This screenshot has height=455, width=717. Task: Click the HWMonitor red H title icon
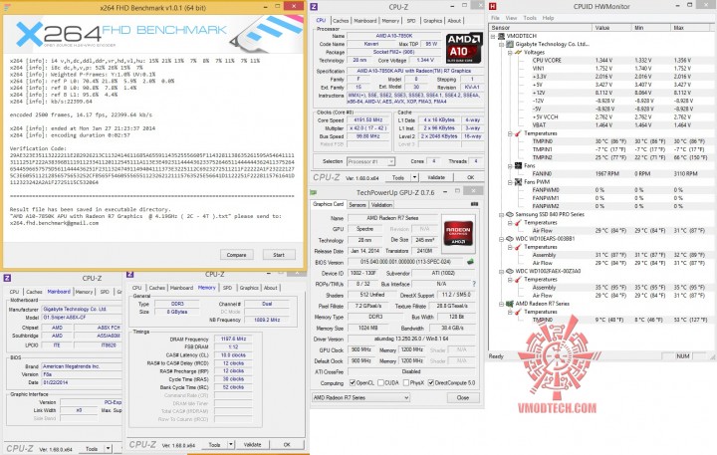[493, 6]
